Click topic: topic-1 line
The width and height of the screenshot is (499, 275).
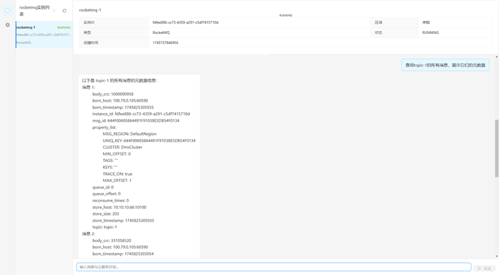click(105, 227)
